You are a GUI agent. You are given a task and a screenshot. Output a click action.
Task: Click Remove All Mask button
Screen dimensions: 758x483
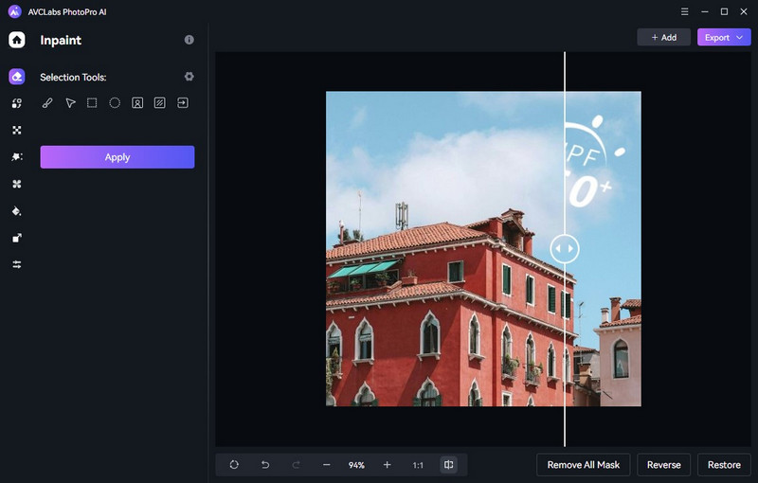coord(583,465)
